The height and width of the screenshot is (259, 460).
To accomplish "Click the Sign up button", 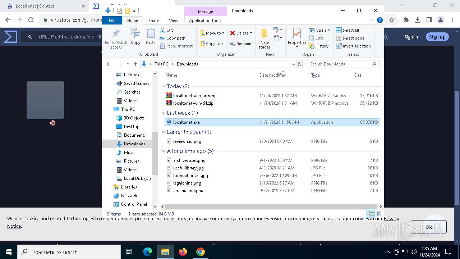I will [x=437, y=37].
